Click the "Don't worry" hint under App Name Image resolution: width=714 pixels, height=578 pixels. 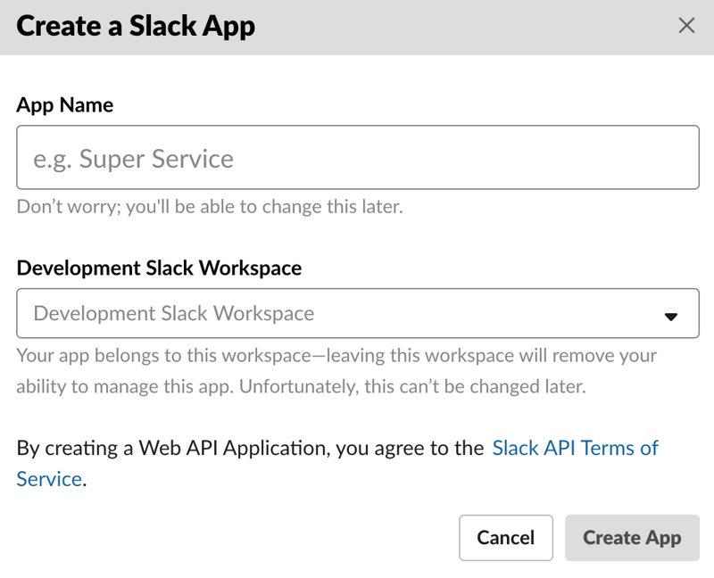point(210,207)
